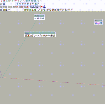Click the red ring icon at top-left
The height and width of the screenshot is (105, 105).
coord(2,1)
